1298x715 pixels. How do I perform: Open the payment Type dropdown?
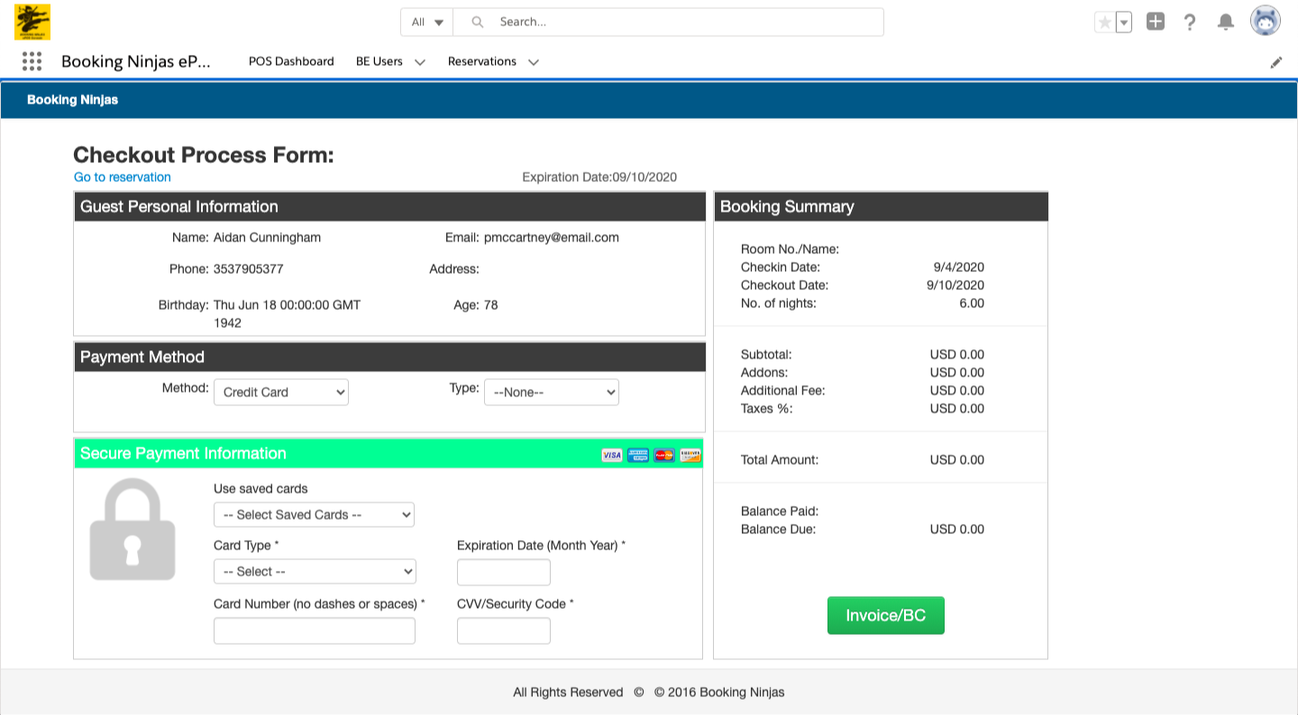click(552, 392)
